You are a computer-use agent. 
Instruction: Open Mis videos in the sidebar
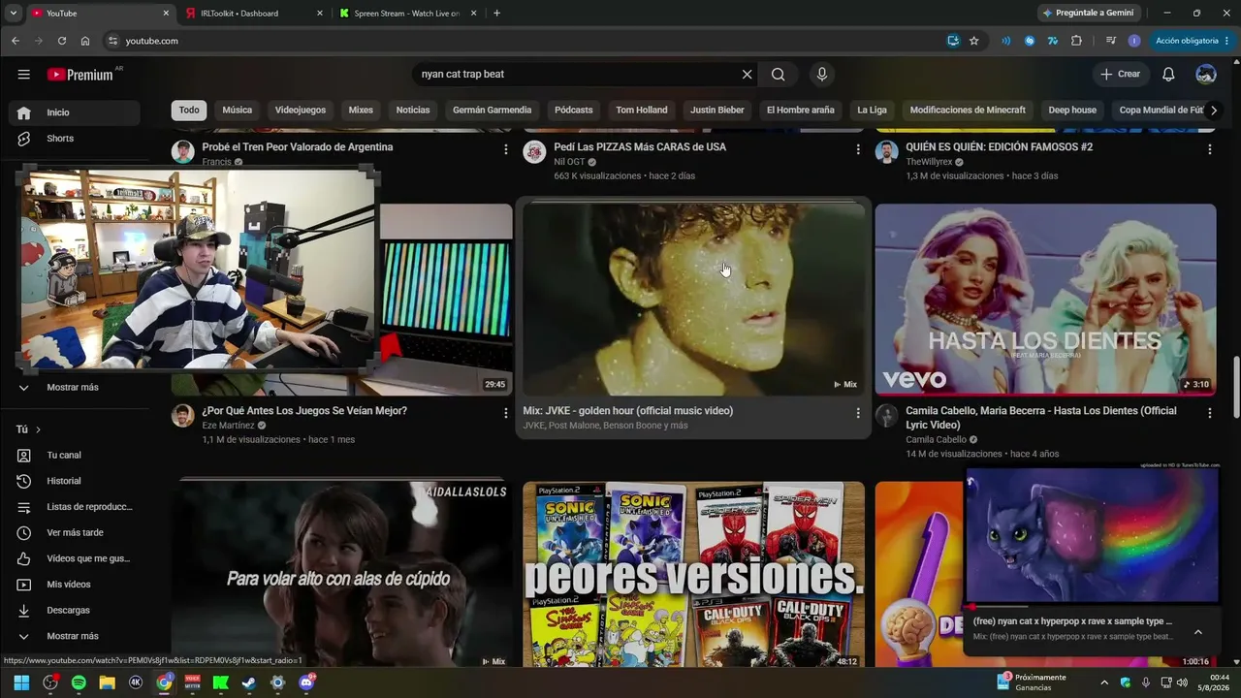click(x=76, y=585)
